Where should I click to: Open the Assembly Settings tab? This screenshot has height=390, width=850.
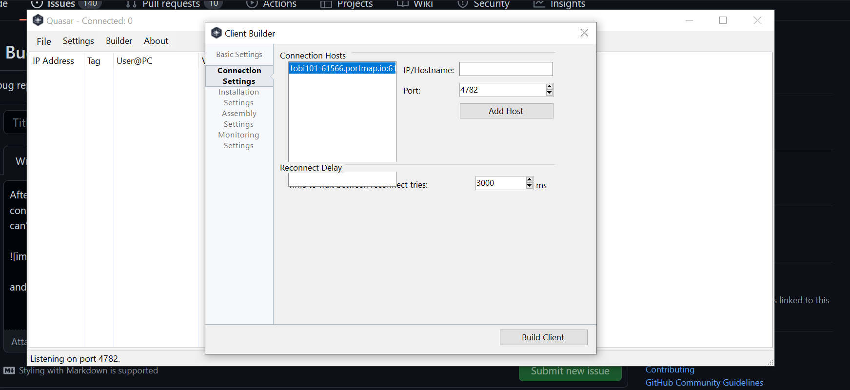[239, 118]
